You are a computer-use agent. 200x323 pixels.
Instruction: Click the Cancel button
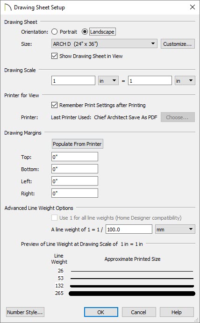click(x=139, y=312)
